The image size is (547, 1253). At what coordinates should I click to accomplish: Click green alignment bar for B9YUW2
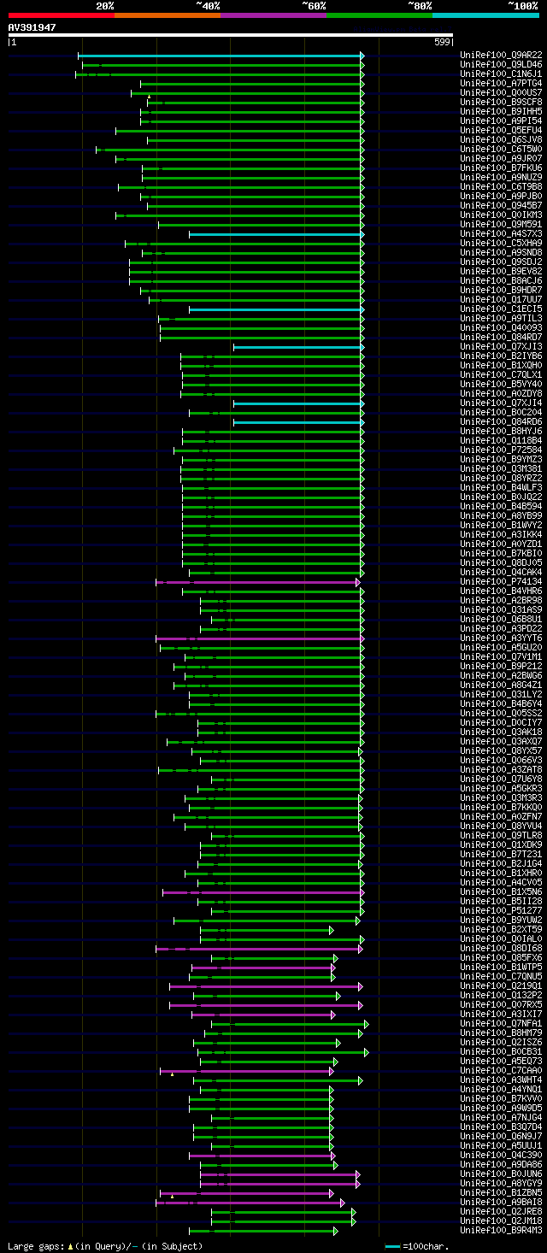(x=267, y=921)
